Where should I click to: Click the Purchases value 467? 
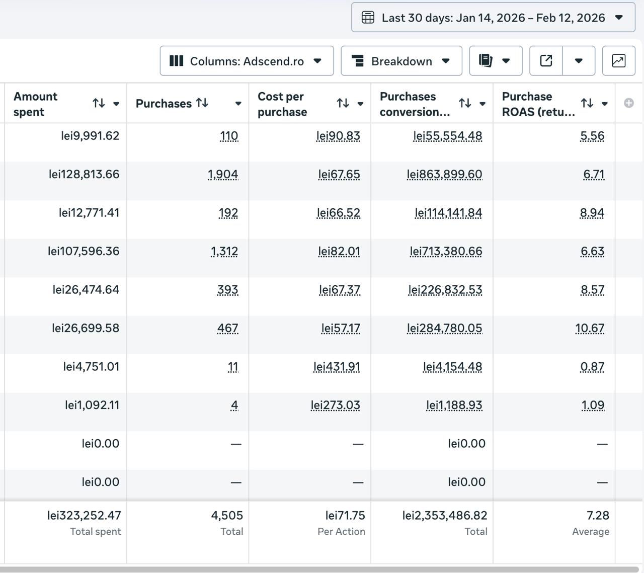pos(227,329)
